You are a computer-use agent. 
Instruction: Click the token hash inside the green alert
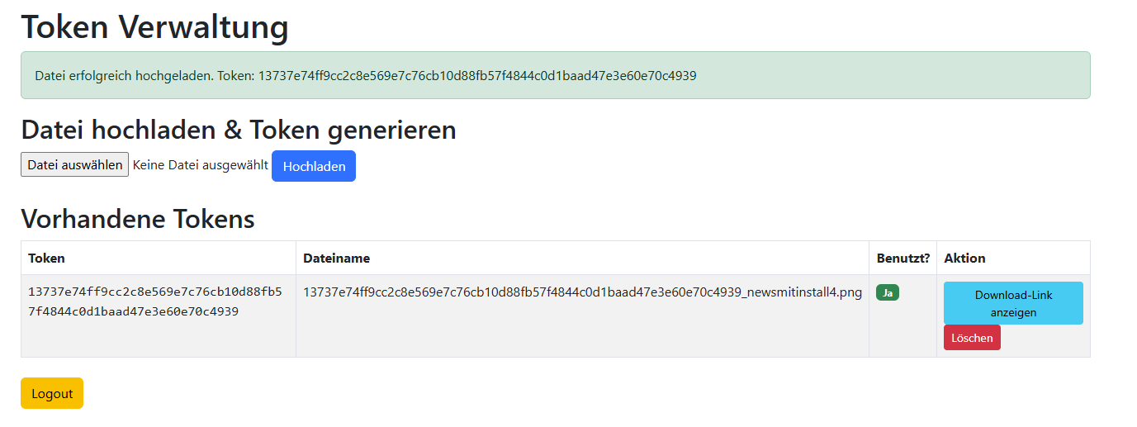pyautogui.click(x=477, y=76)
